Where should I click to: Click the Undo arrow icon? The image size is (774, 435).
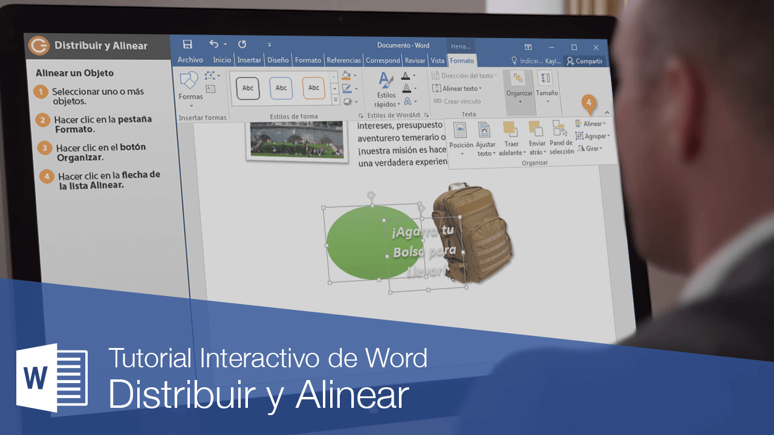coord(213,44)
